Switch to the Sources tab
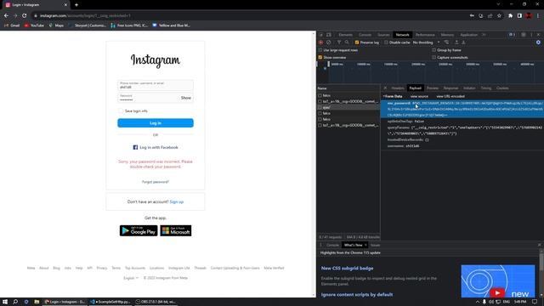The width and height of the screenshot is (544, 306). [383, 35]
